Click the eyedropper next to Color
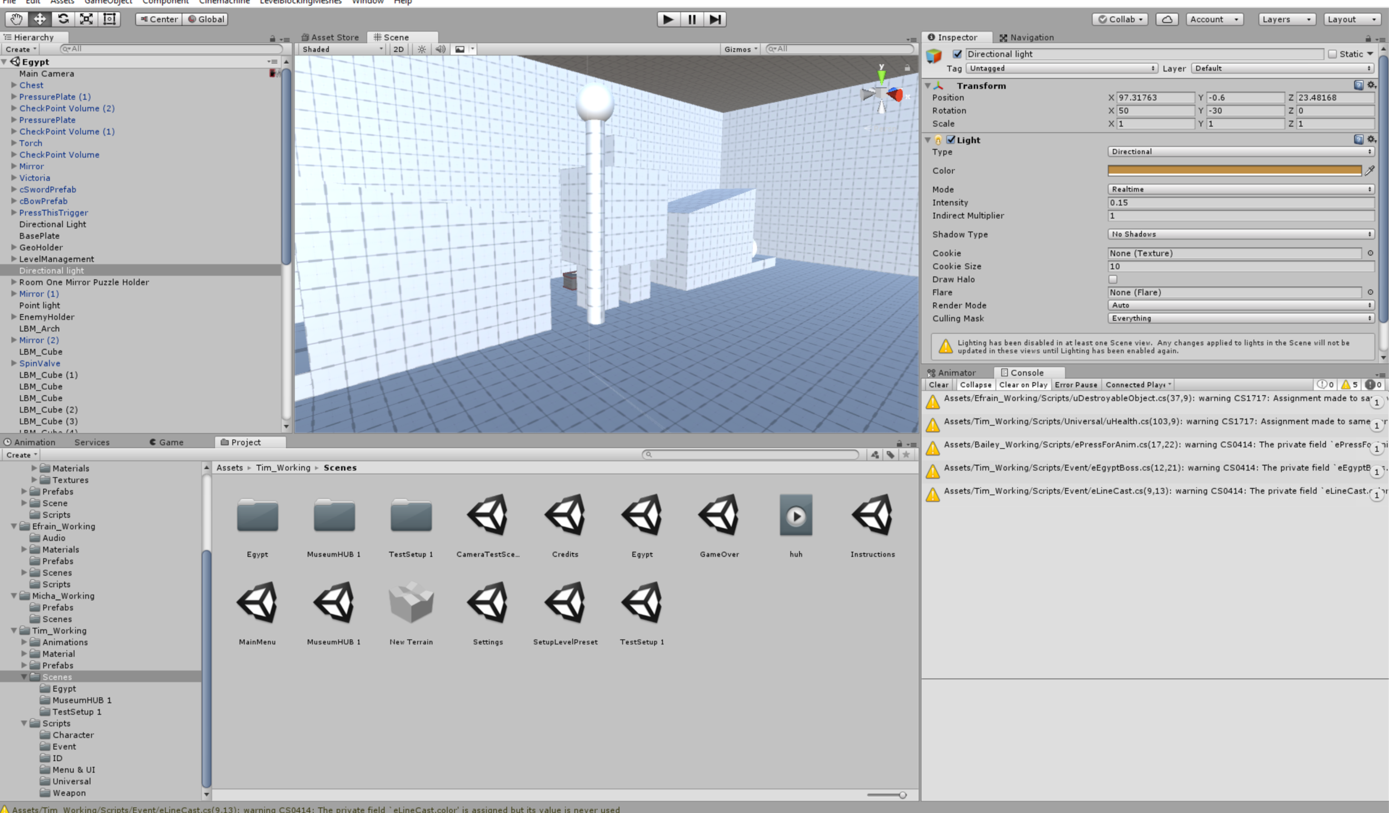Image resolution: width=1389 pixels, height=813 pixels. (1370, 170)
